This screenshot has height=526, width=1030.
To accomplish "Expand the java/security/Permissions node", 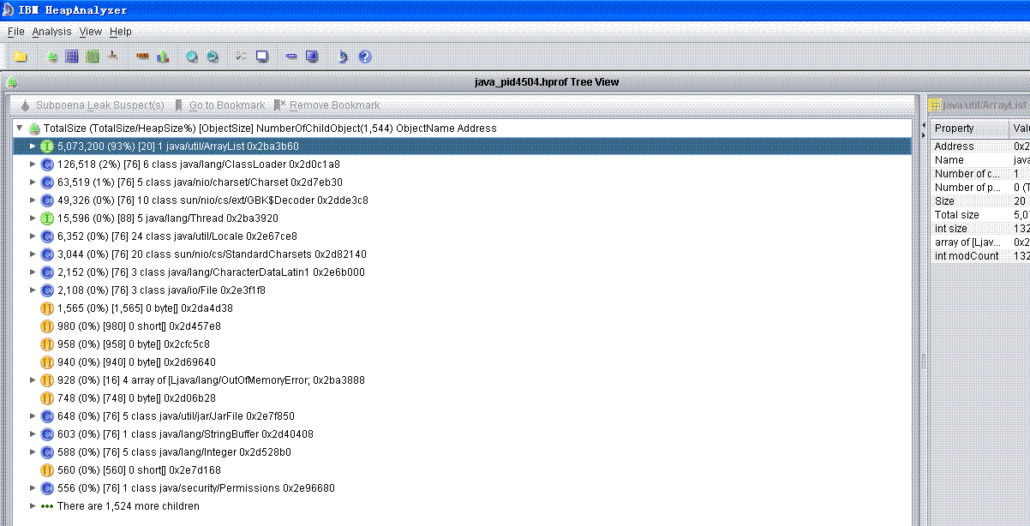I will point(33,488).
